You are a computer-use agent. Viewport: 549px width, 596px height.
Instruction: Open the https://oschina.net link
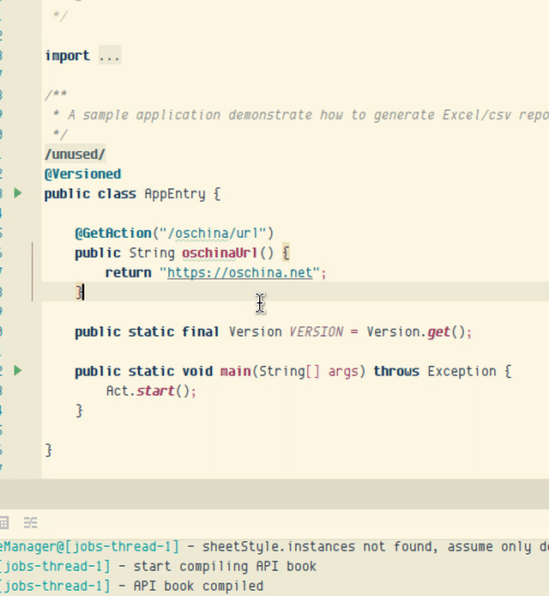click(239, 272)
